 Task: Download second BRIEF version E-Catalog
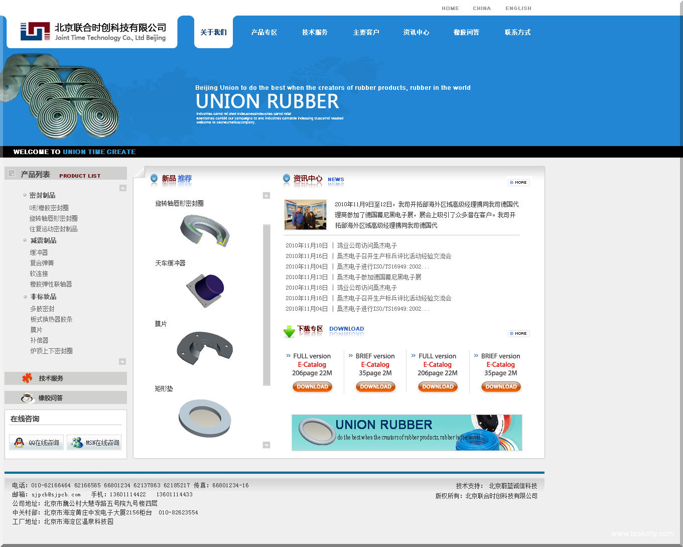click(501, 386)
